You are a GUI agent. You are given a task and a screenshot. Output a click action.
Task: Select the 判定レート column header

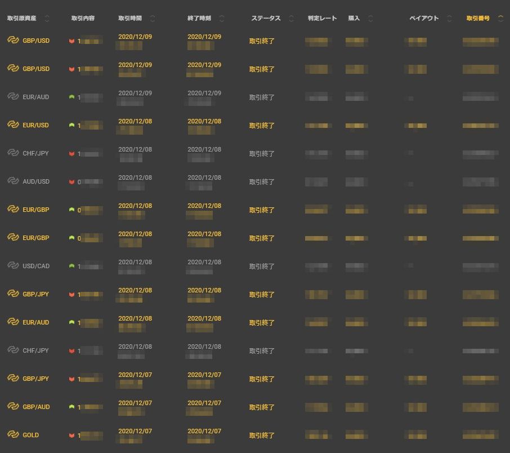tap(322, 19)
